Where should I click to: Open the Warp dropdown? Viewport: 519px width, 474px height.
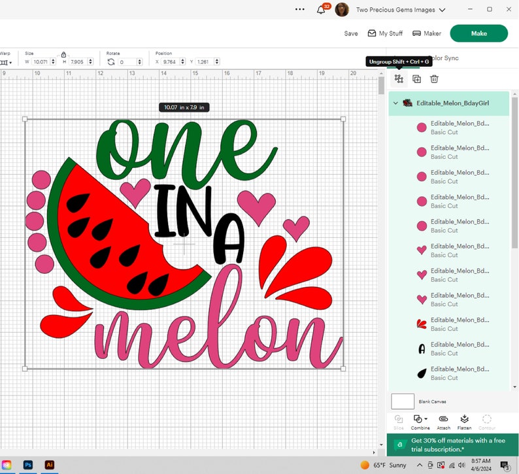[x=6, y=62]
